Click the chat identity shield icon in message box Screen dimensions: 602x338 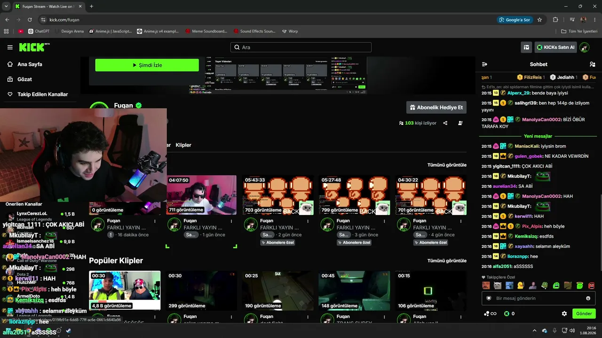(x=489, y=298)
